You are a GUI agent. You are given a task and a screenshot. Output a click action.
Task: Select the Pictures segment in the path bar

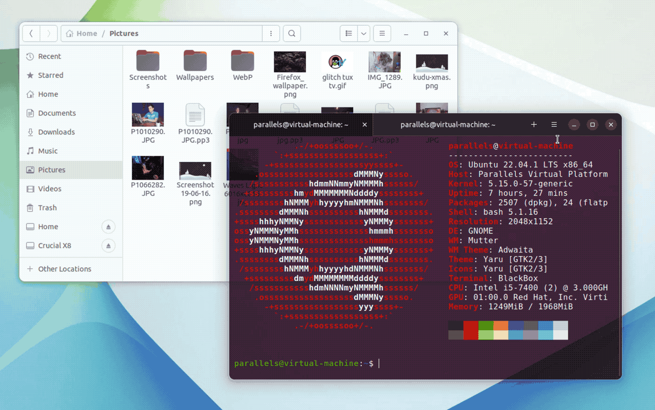pyautogui.click(x=124, y=34)
